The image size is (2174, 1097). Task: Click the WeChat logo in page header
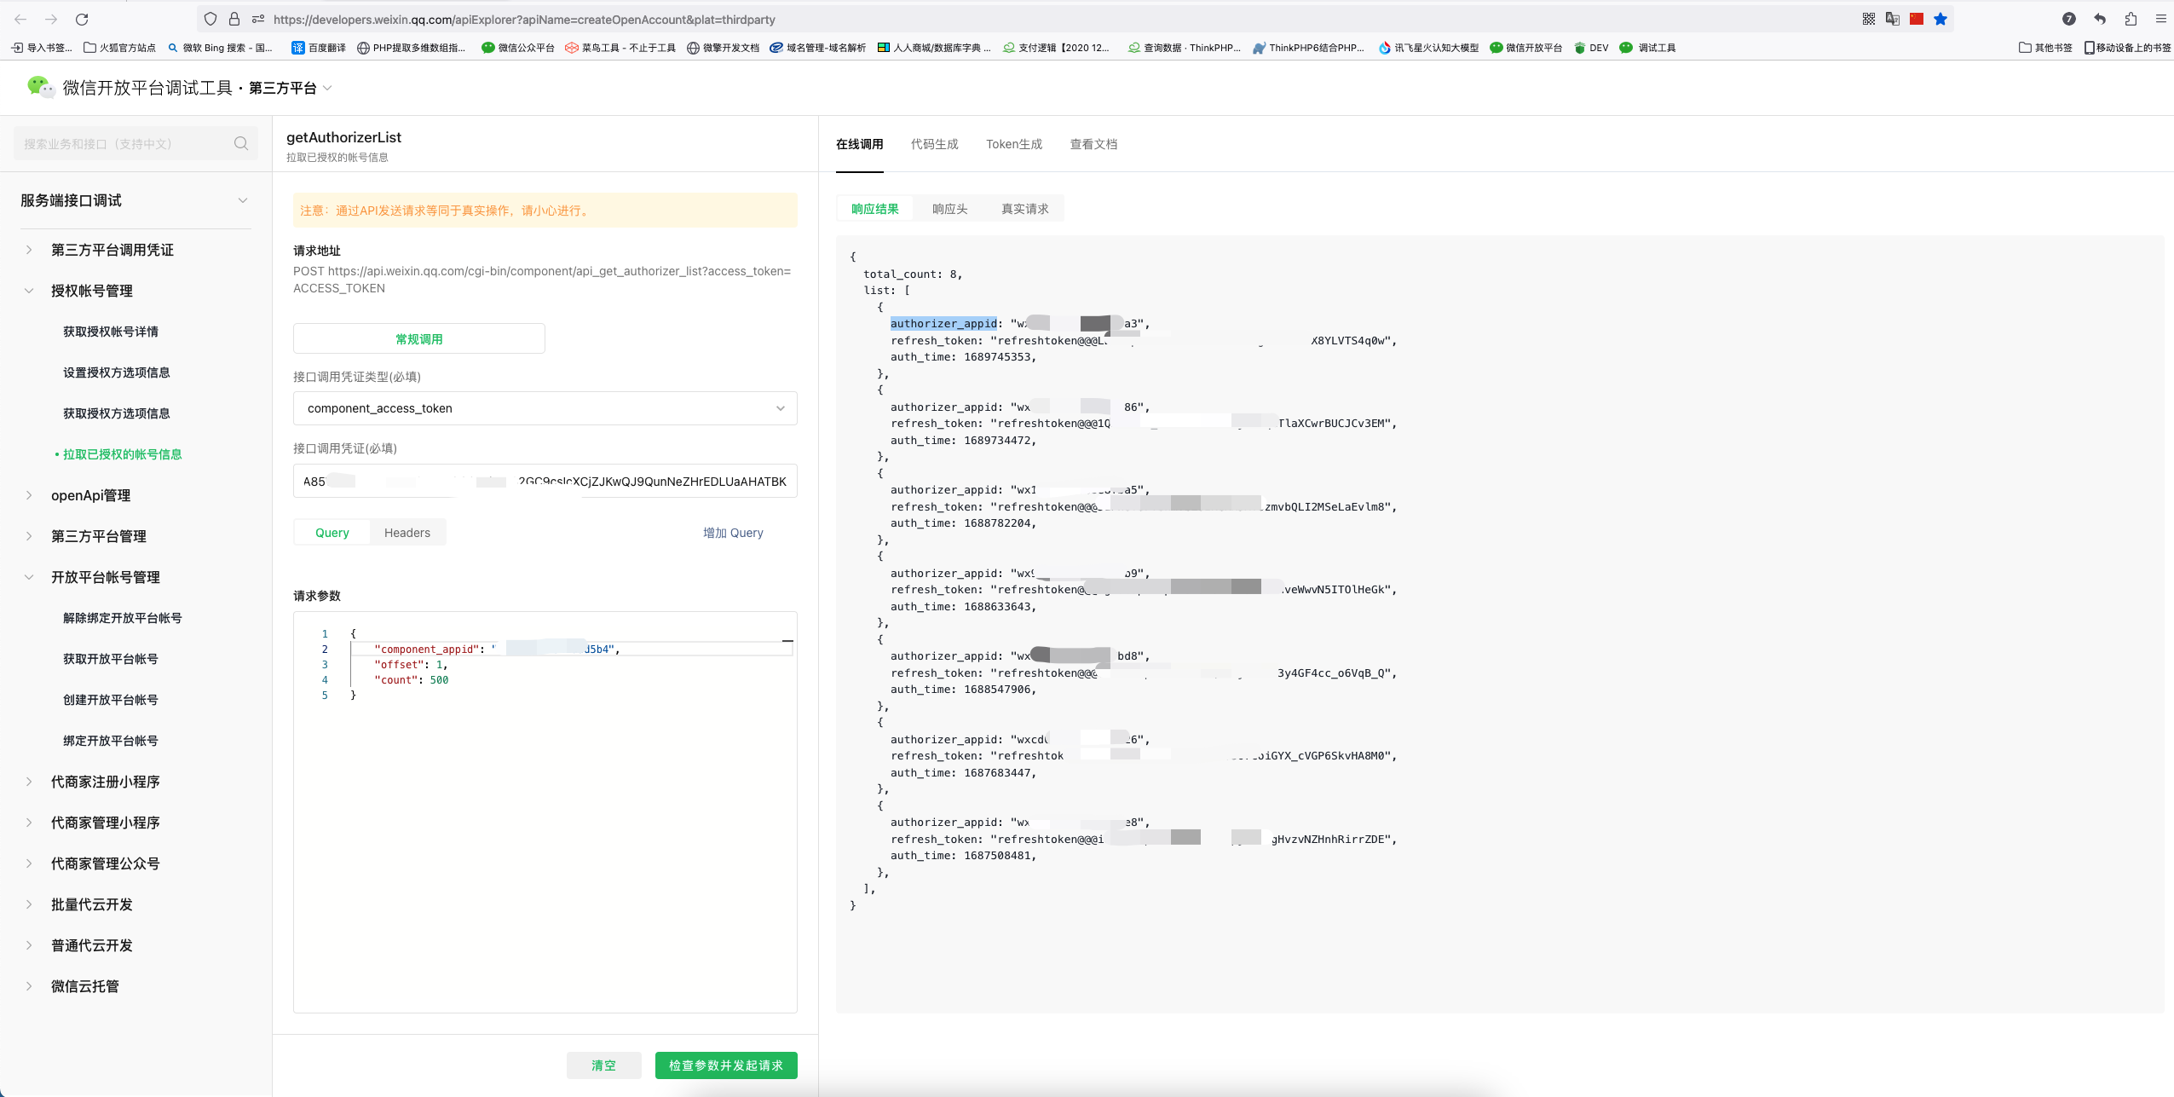39,87
